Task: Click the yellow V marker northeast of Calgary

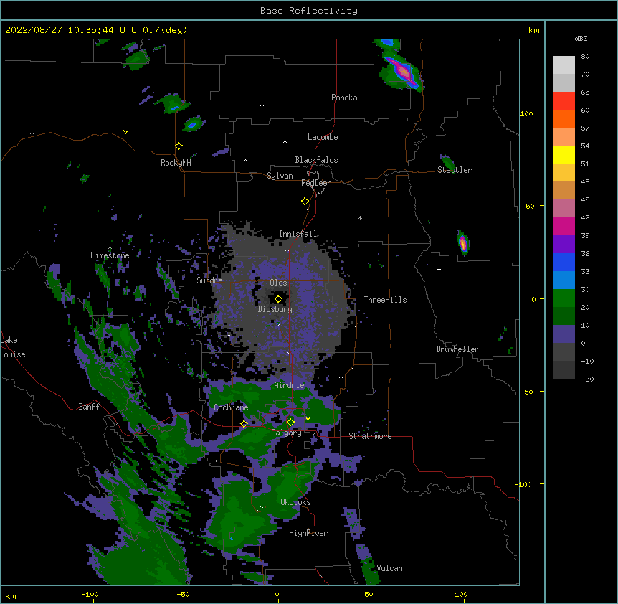Action: 308,419
